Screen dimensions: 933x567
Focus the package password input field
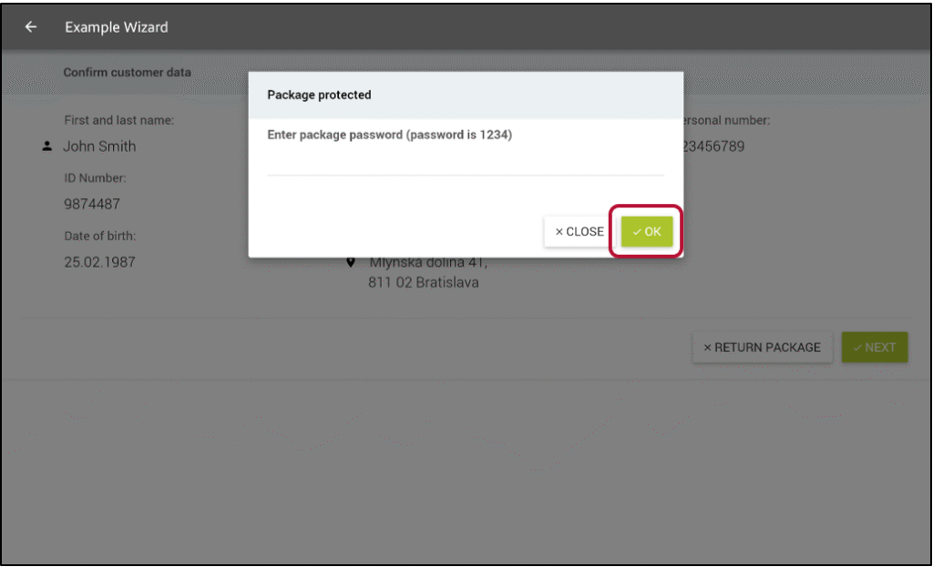[x=465, y=162]
